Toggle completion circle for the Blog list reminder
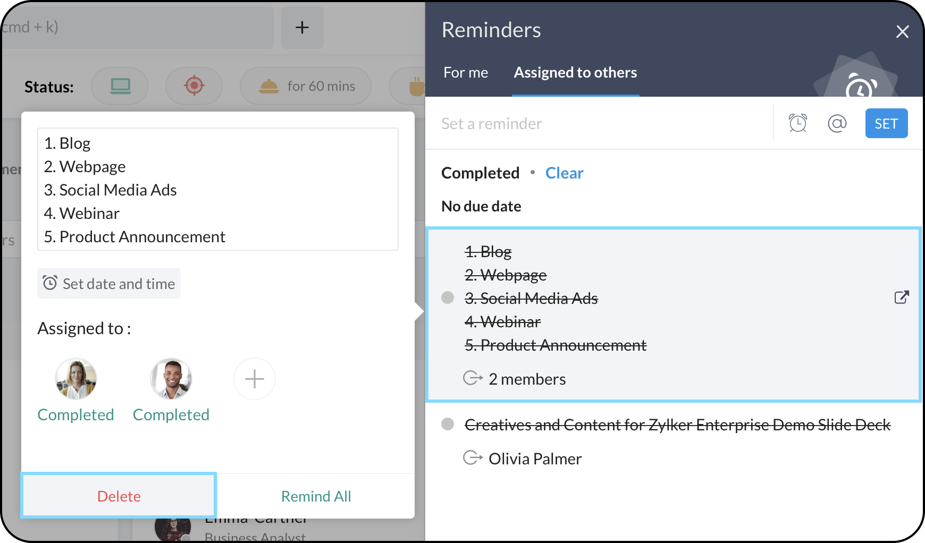The height and width of the screenshot is (543, 925). click(x=448, y=298)
